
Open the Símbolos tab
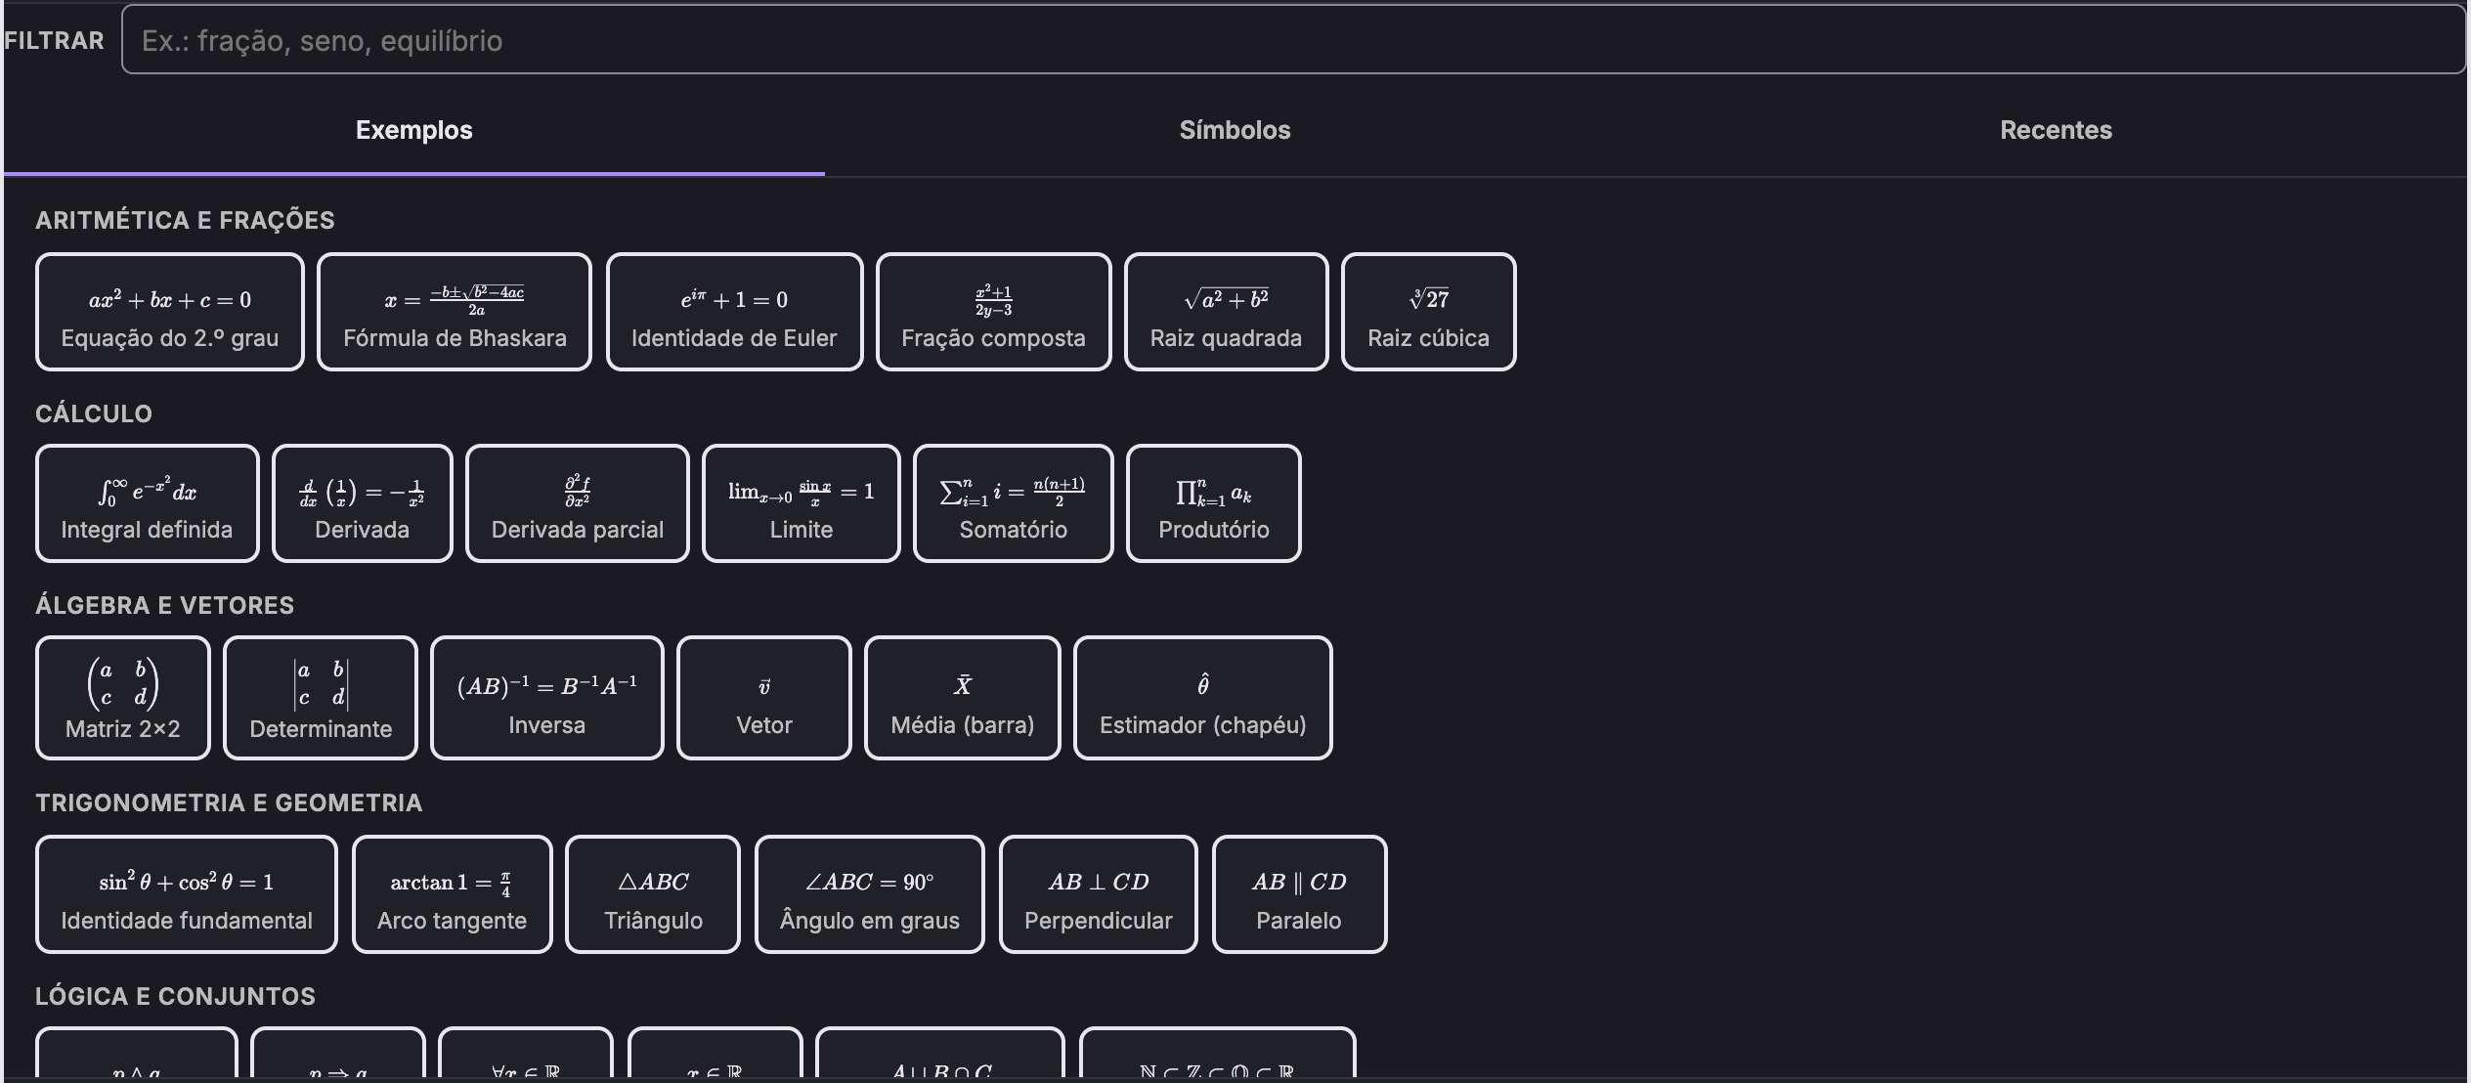1235,130
